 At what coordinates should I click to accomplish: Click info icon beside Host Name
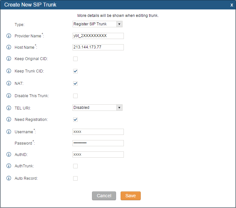click(9, 47)
